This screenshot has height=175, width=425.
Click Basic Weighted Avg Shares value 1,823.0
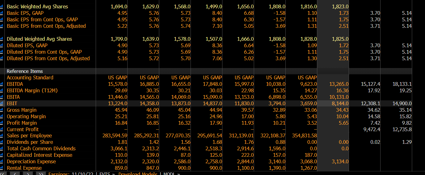[340, 6]
